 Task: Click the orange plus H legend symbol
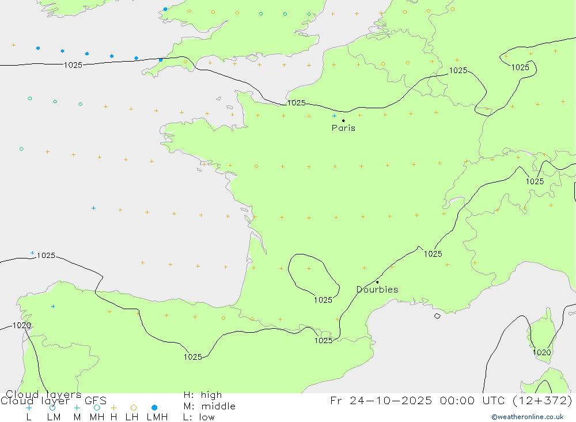point(113,408)
